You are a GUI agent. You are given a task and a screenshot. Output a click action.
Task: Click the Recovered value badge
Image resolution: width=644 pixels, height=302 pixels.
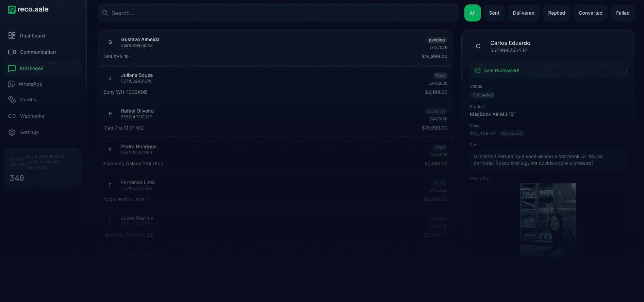point(512,134)
